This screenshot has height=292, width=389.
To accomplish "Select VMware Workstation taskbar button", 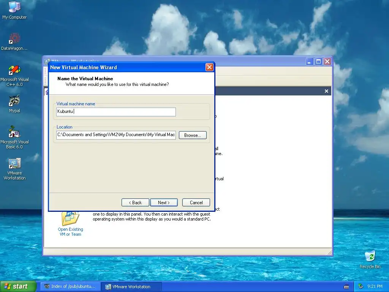I will pyautogui.click(x=131, y=287).
